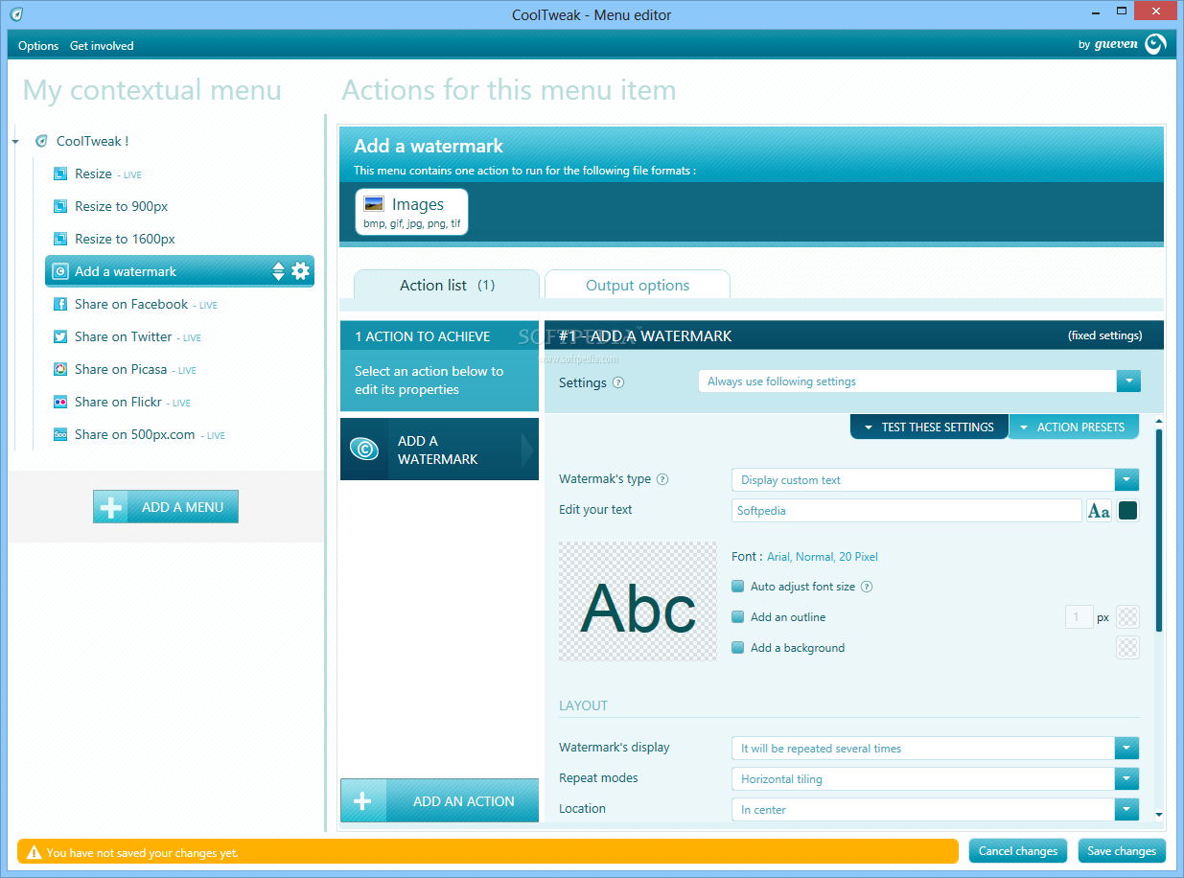The width and height of the screenshot is (1184, 878).
Task: Collapse the CoolTweak tree node arrow
Action: pyautogui.click(x=15, y=142)
